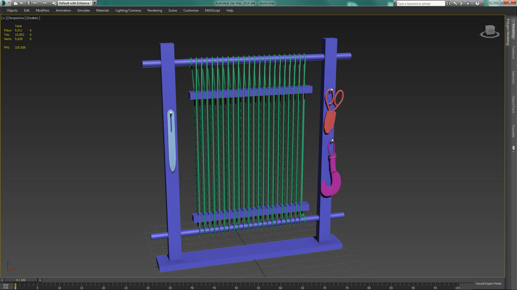Click the time slider next frame arrow
The width and height of the screenshot is (517, 290).
click(40, 280)
